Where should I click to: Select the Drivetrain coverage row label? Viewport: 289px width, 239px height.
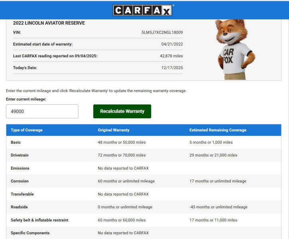[x=20, y=155]
